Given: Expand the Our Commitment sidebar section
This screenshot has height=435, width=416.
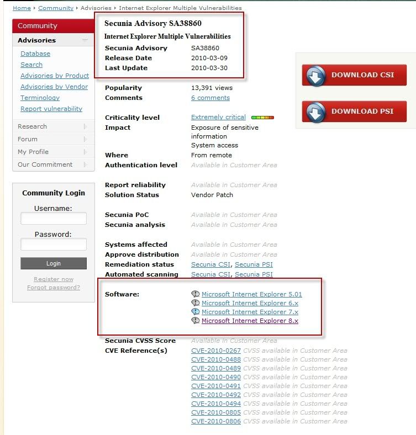Looking at the screenshot, I should (85, 165).
